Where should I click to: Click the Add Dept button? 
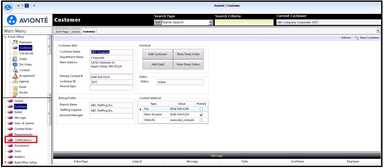[x=158, y=64]
